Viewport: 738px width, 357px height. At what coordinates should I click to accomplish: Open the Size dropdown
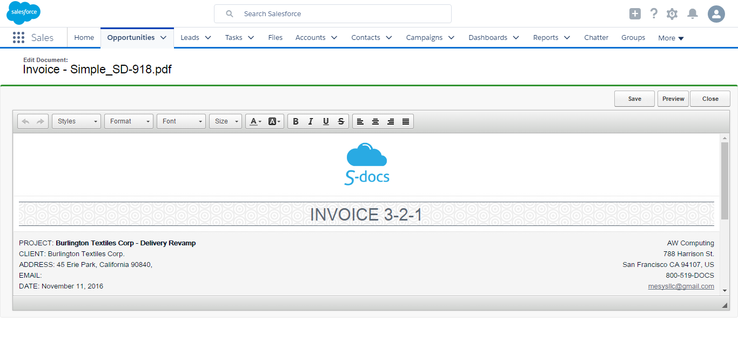(225, 121)
